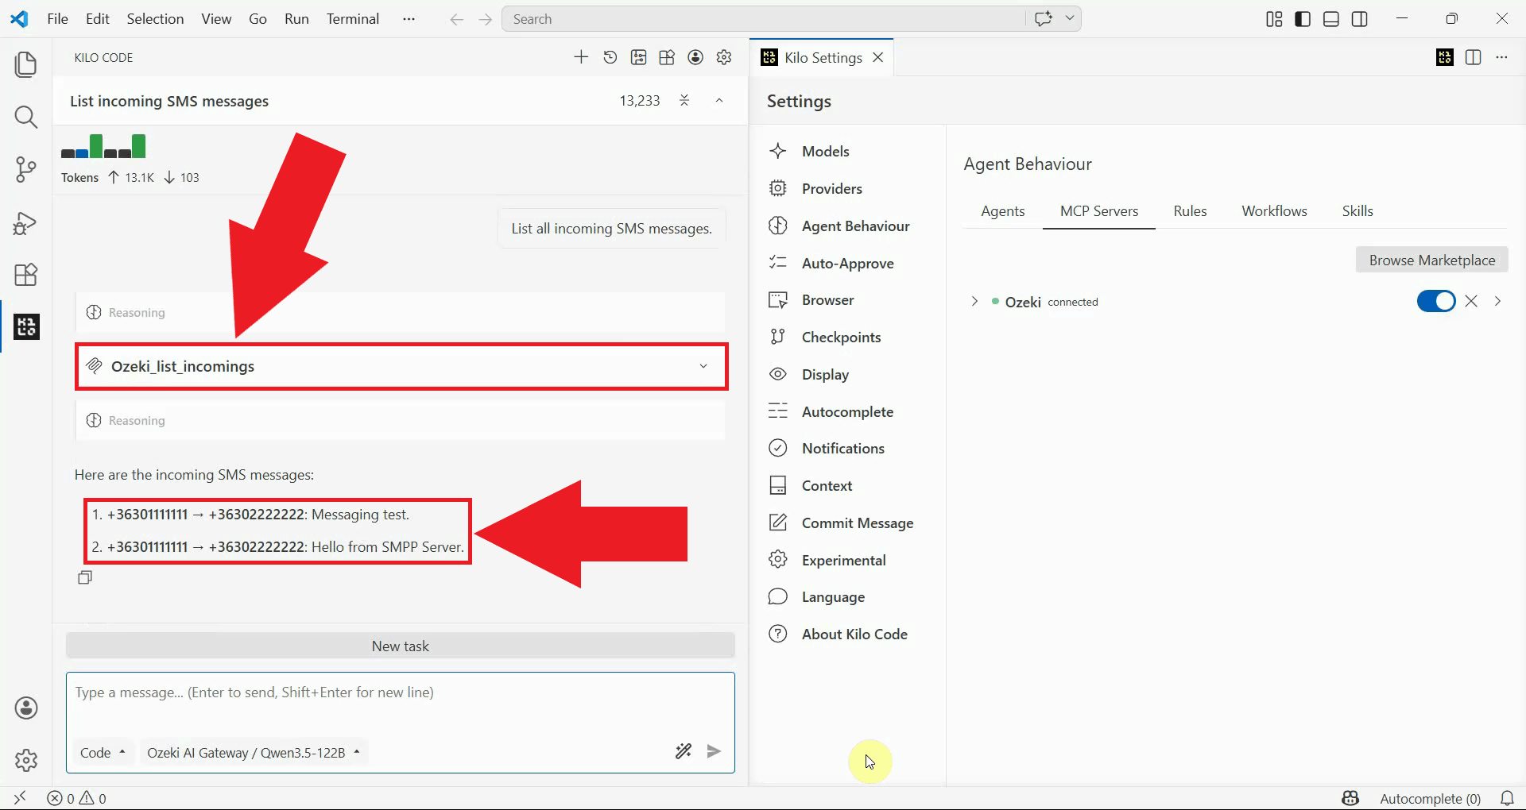Click Browse Marketplace button
The image size is (1526, 810).
[x=1431, y=260]
